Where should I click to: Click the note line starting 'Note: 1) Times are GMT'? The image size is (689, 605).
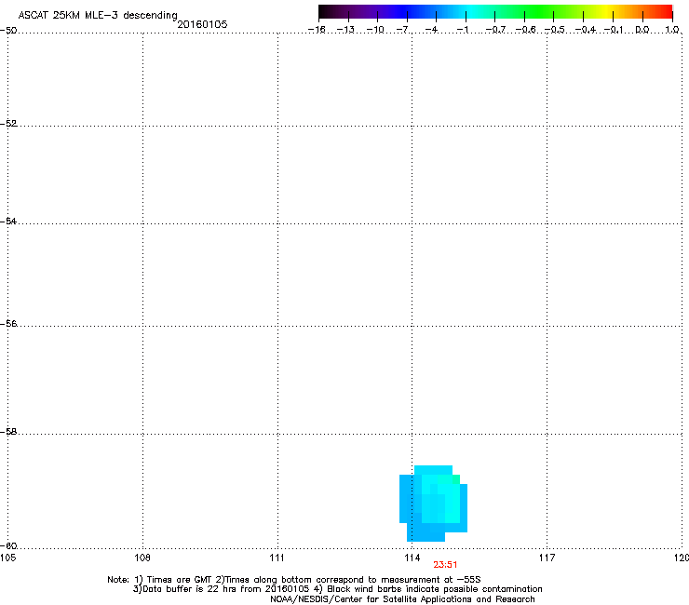tap(294, 580)
